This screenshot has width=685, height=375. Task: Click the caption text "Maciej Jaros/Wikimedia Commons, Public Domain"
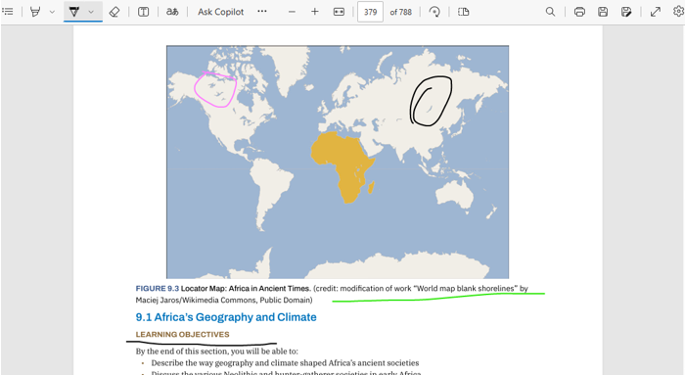(x=223, y=301)
